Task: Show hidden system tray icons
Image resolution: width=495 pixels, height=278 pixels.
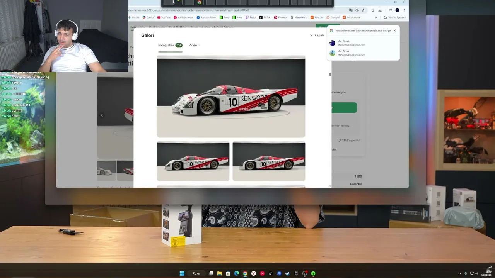Action: tap(459, 273)
